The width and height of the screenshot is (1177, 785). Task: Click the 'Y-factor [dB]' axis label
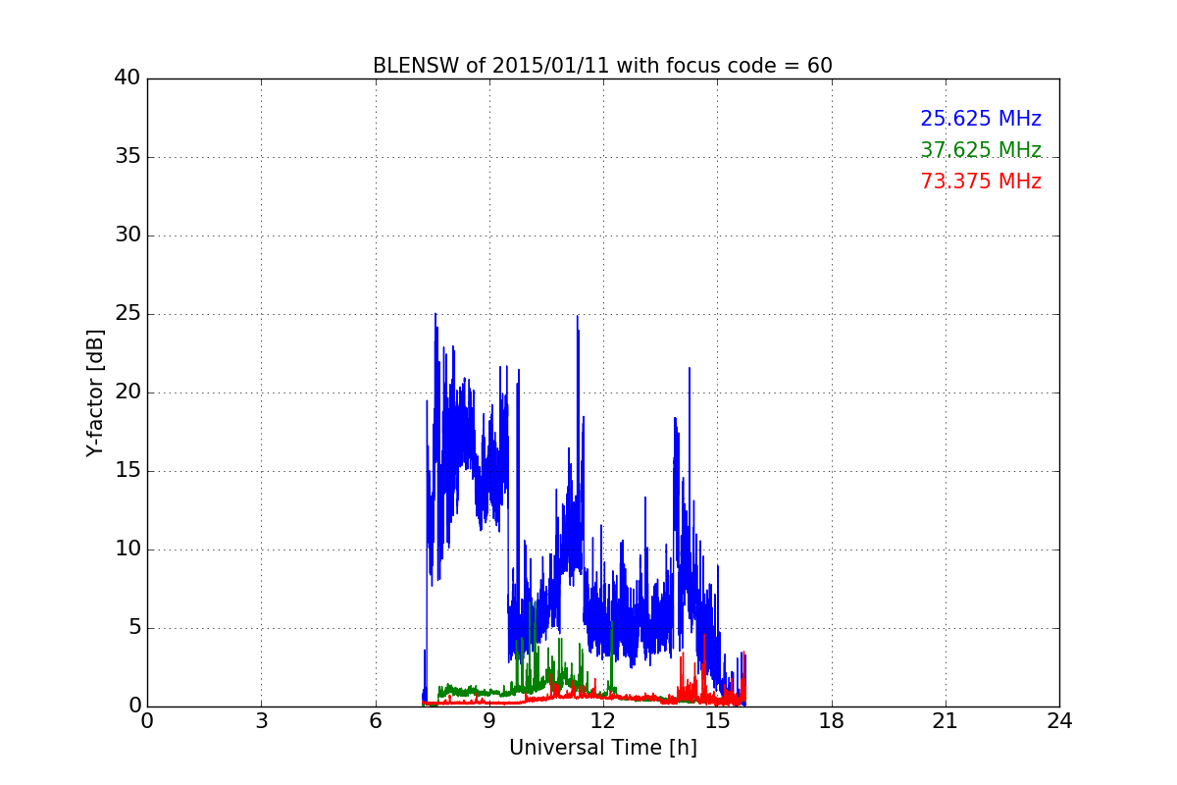pyautogui.click(x=95, y=392)
